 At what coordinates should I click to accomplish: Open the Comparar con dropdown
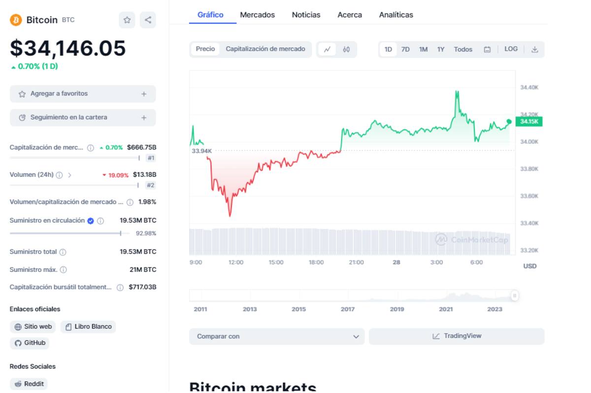pos(277,336)
